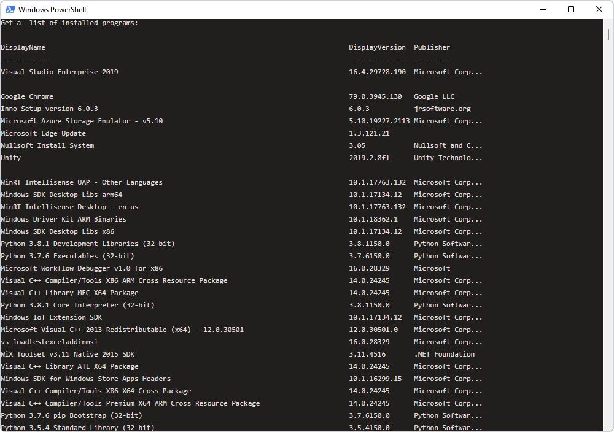The width and height of the screenshot is (614, 432).
Task: Select the text 'Get a list of installed programs:'
Action: pyautogui.click(x=69, y=23)
